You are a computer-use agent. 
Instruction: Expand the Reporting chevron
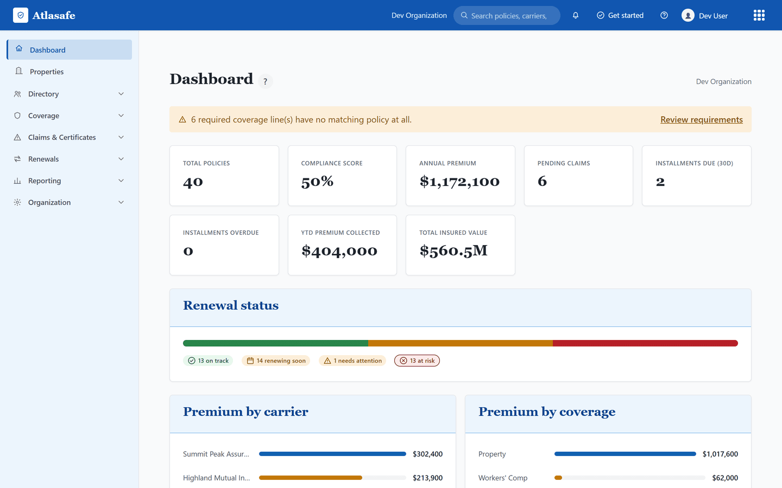[121, 181]
